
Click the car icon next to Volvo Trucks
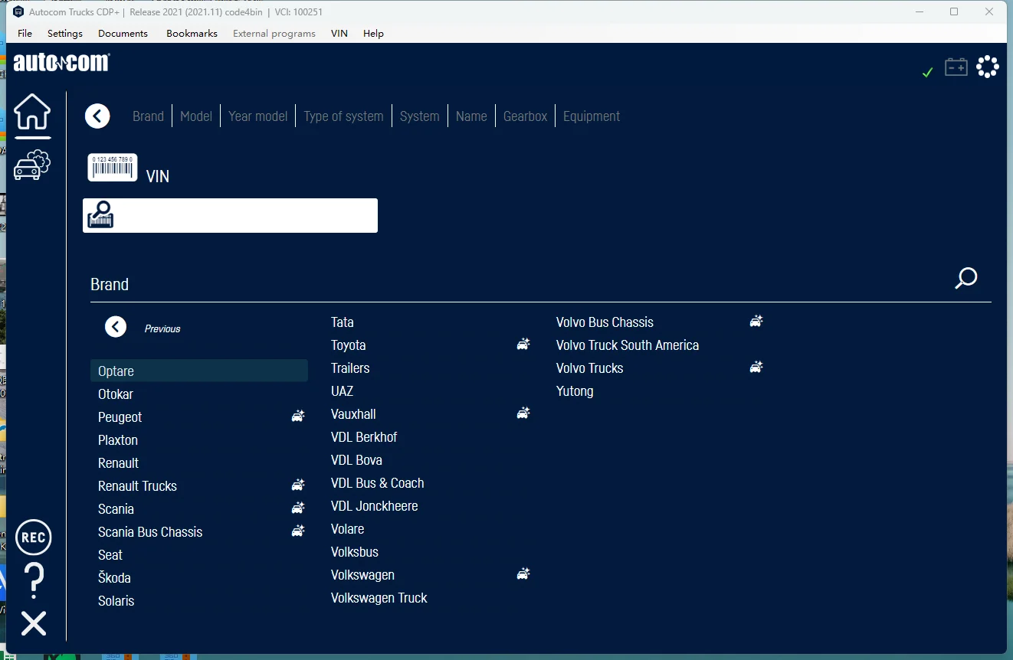756,368
